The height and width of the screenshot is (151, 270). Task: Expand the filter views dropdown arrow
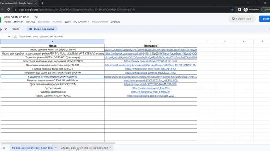9,29
